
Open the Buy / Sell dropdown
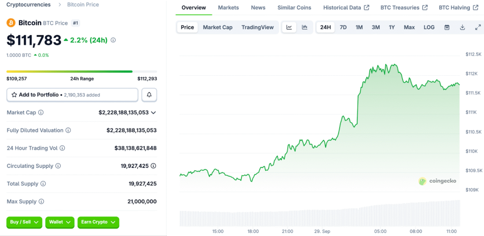tap(25, 222)
